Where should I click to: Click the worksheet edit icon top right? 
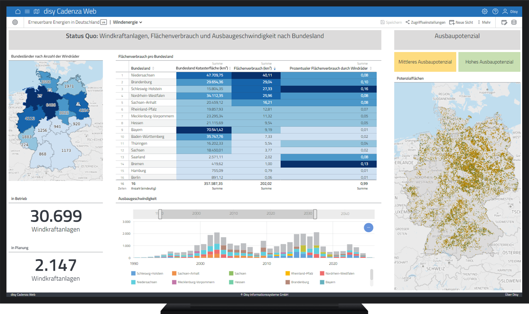click(505, 22)
